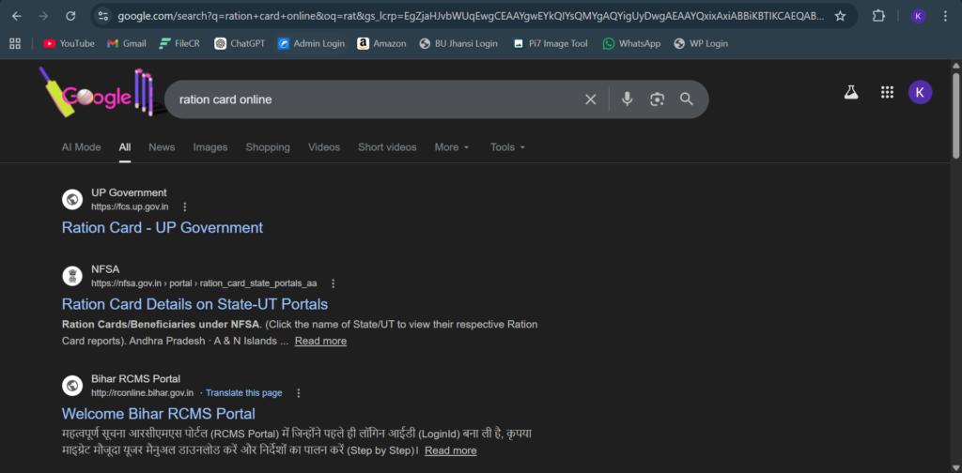The width and height of the screenshot is (962, 473).
Task: Open the YouTube bookmark
Action: [x=69, y=43]
